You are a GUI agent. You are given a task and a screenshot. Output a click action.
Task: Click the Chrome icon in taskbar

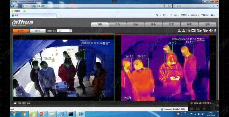(x=24, y=114)
